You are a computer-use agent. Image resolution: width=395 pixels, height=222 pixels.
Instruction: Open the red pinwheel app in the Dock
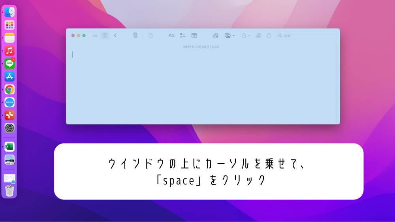point(9,115)
